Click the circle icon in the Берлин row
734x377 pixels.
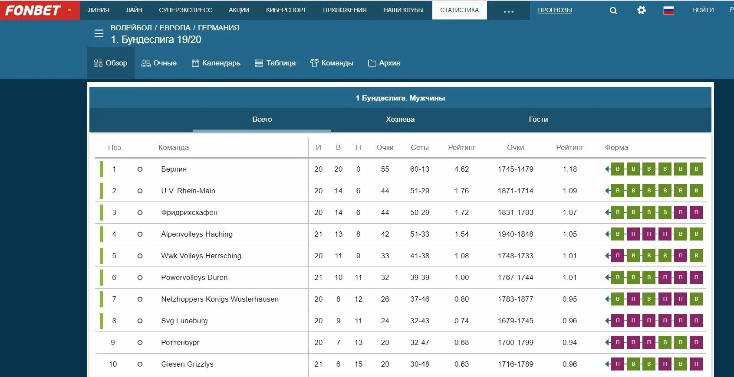140,169
